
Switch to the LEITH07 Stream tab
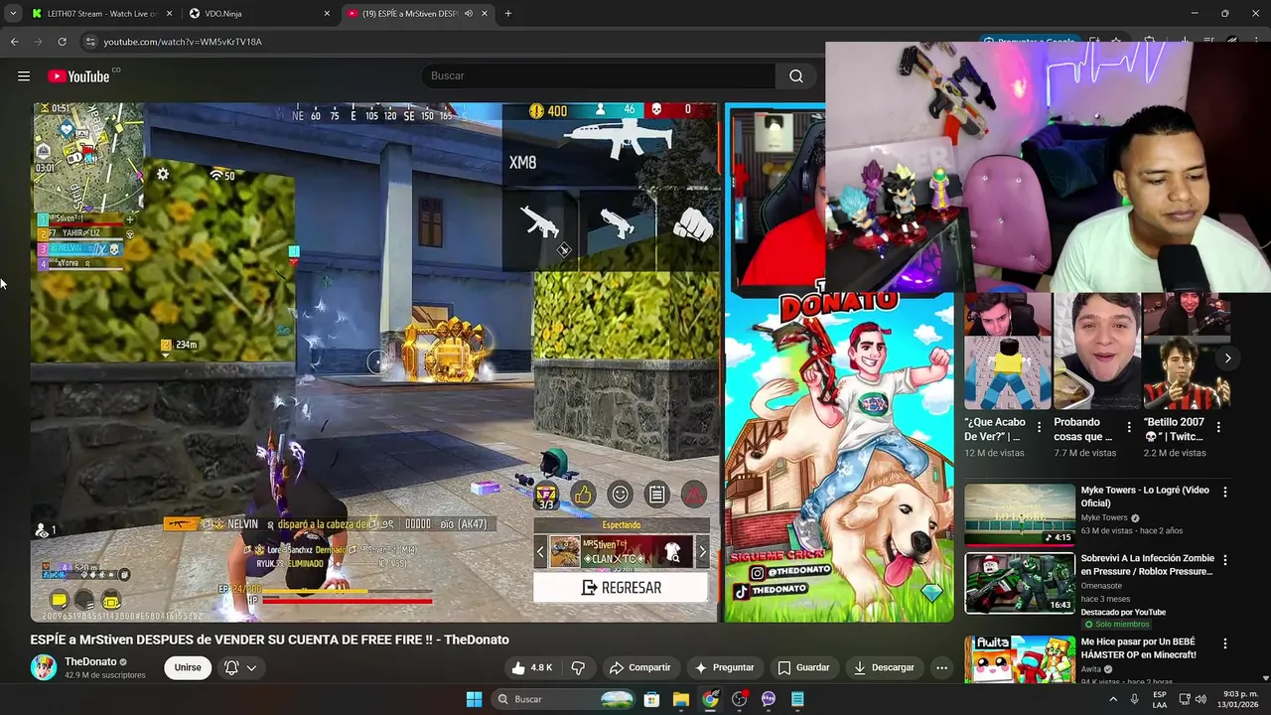tap(101, 14)
